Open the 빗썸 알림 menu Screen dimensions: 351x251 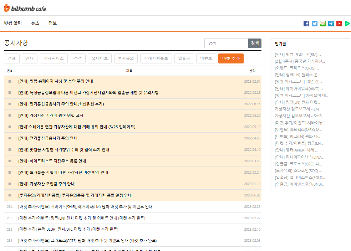(13, 23)
